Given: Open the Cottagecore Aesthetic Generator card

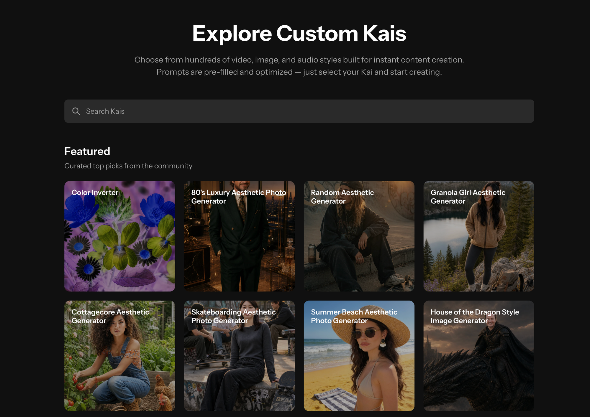Looking at the screenshot, I should coord(120,356).
